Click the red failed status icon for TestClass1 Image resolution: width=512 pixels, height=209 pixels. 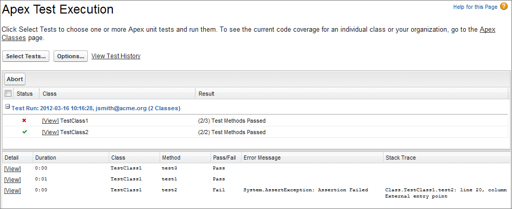tap(24, 121)
